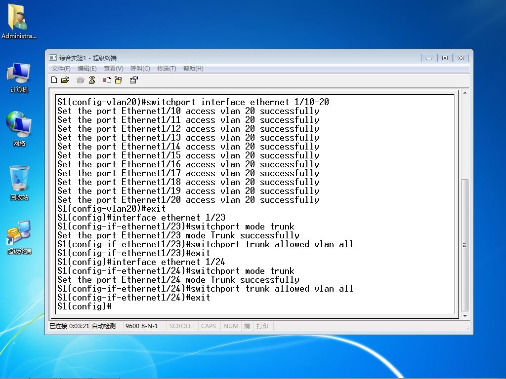The image size is (506, 379).
Task: Click the terminal scrollbar down arrow
Action: (x=465, y=316)
